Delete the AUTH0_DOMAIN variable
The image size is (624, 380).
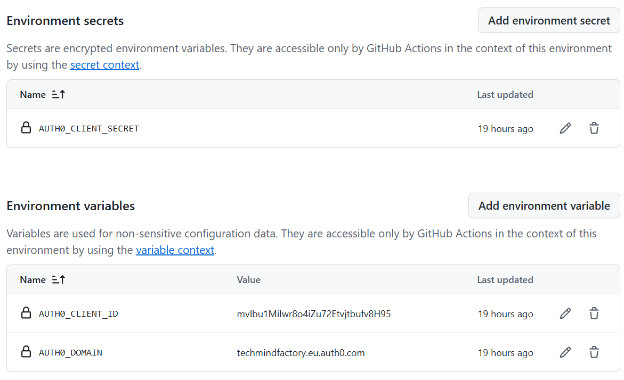pyautogui.click(x=594, y=352)
